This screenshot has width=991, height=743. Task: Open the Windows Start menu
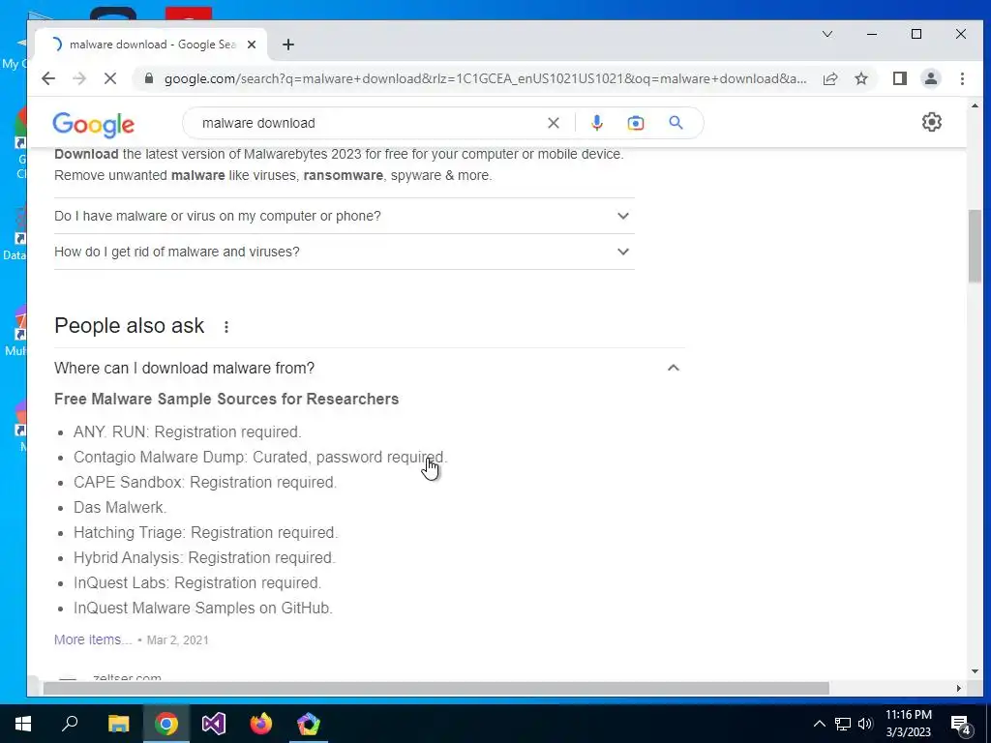coord(23,724)
